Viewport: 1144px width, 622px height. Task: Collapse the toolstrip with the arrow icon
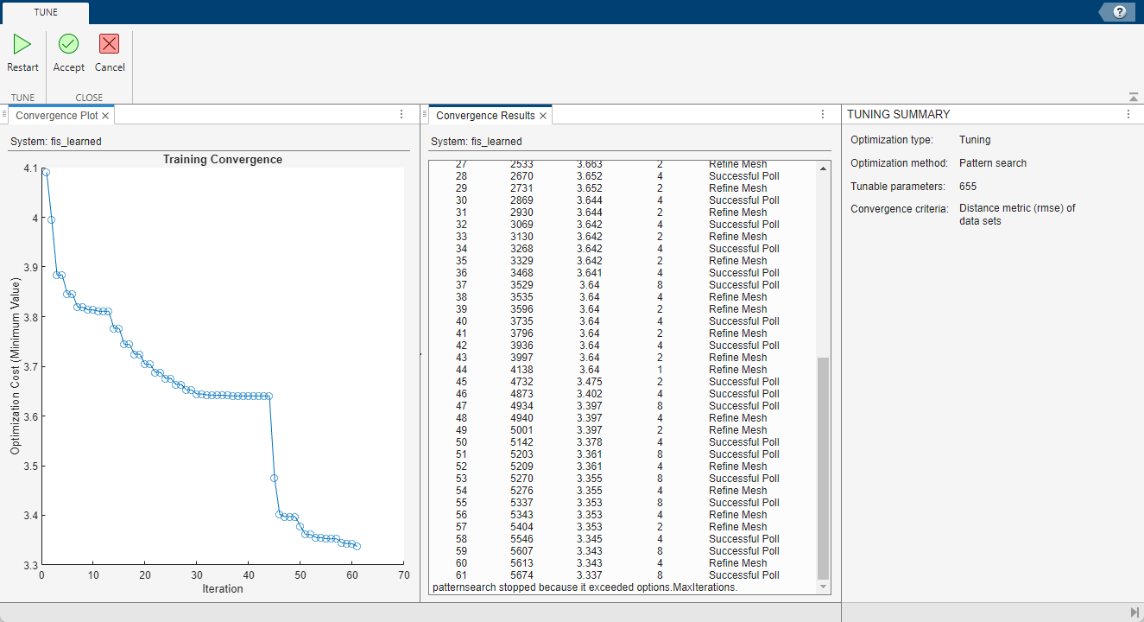(1135, 96)
